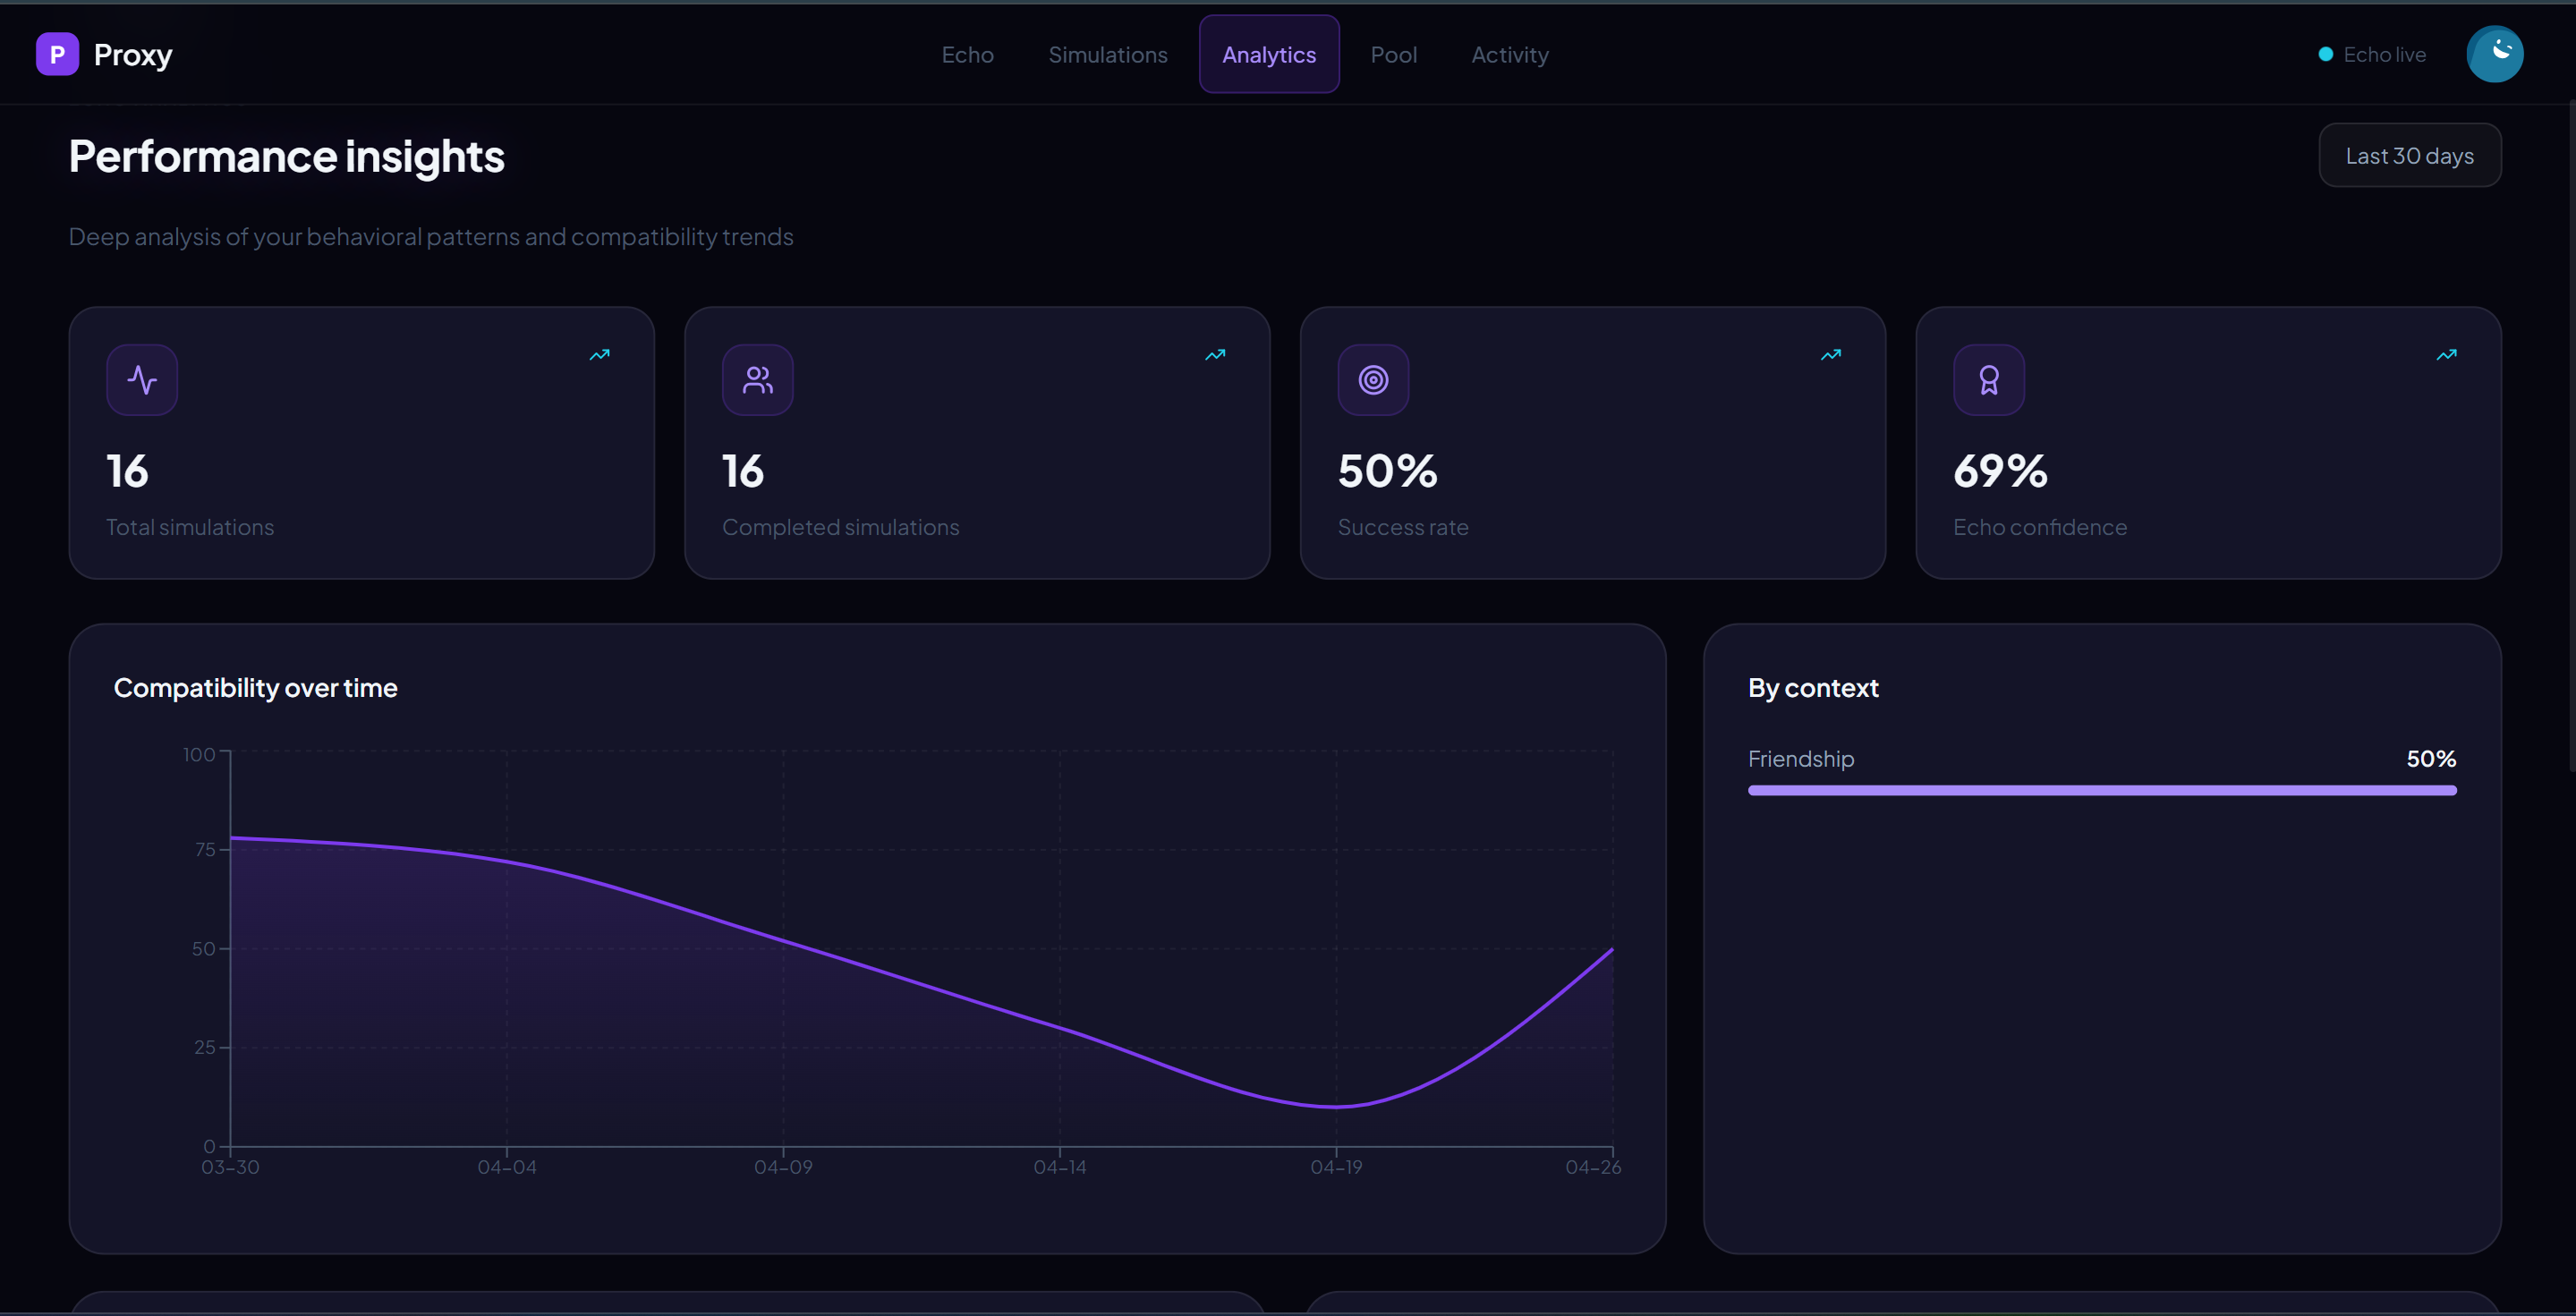
Task: Click the purple Proxy logo icon
Action: point(57,54)
